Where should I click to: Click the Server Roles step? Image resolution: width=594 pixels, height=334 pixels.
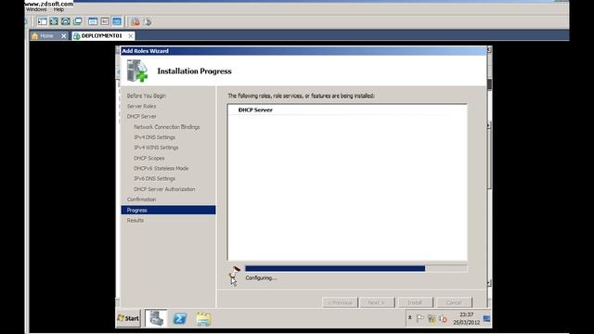141,107
